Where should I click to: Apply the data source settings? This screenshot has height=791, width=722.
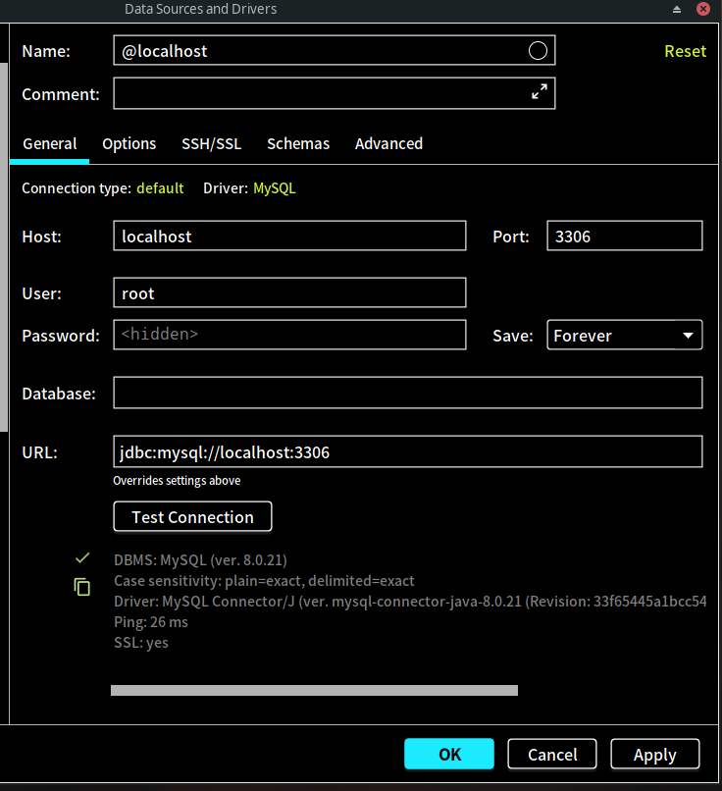[x=655, y=754]
